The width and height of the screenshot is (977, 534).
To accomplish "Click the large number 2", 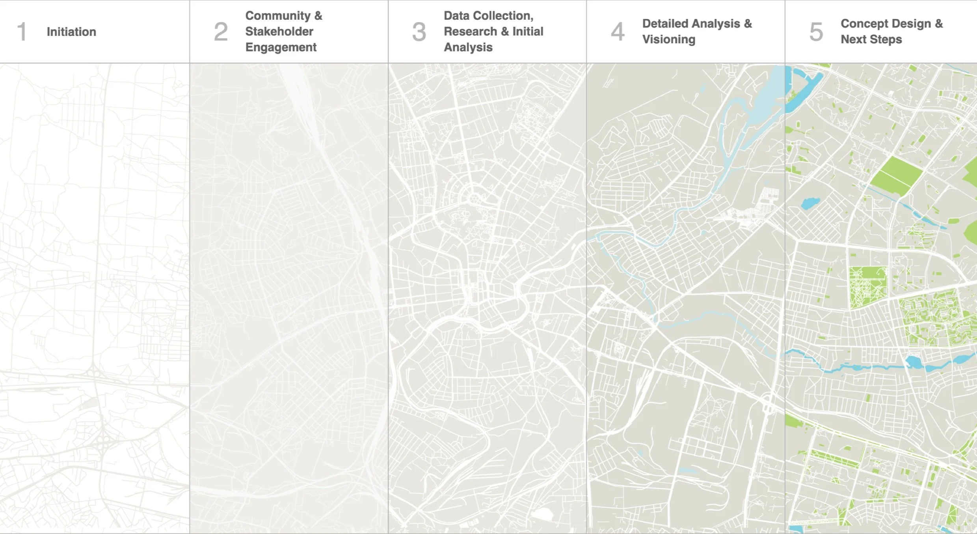I will pyautogui.click(x=221, y=31).
